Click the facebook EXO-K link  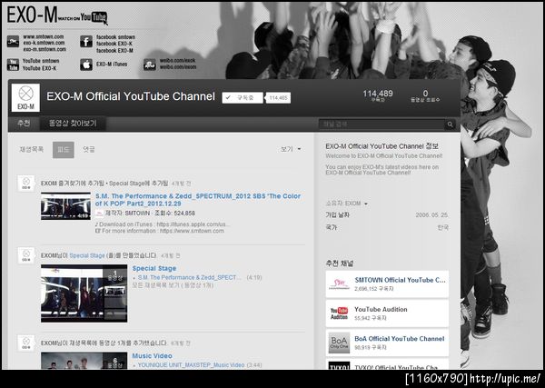[x=114, y=44]
